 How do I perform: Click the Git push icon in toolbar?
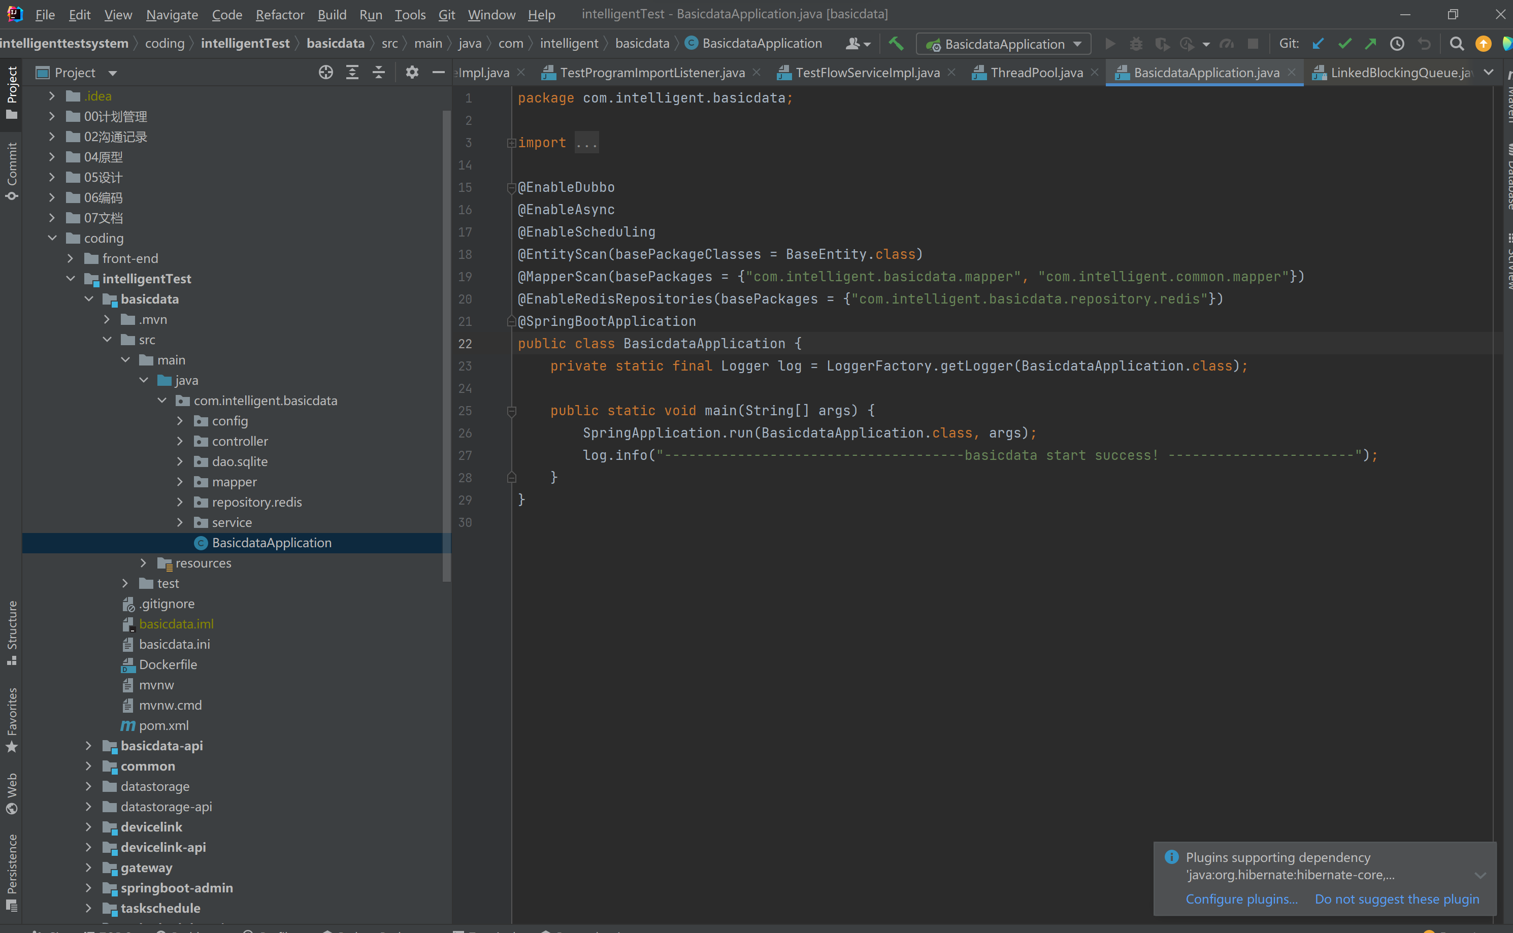point(1372,43)
